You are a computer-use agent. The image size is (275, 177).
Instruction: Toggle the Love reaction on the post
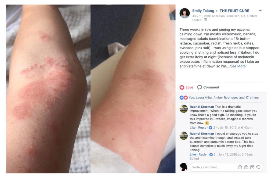(186, 87)
